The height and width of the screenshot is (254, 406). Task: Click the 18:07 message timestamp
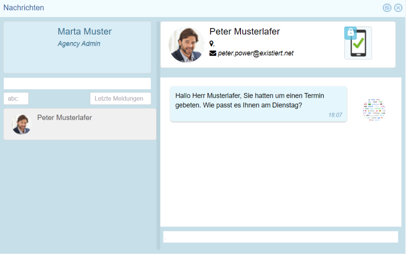[335, 115]
